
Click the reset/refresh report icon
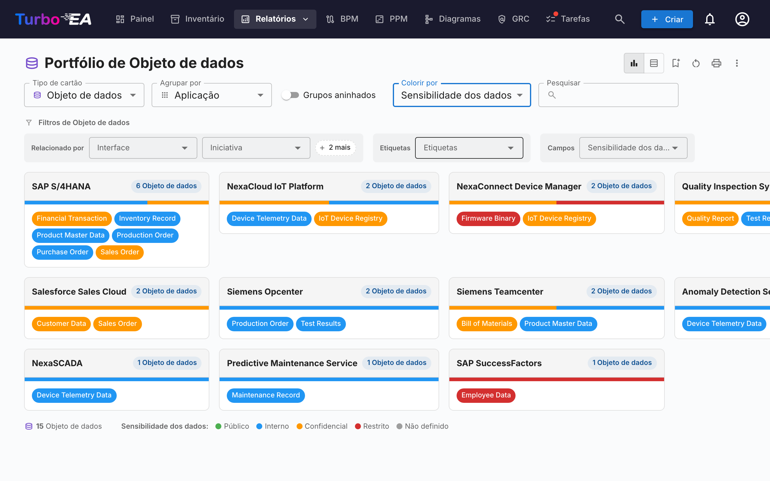click(x=696, y=63)
